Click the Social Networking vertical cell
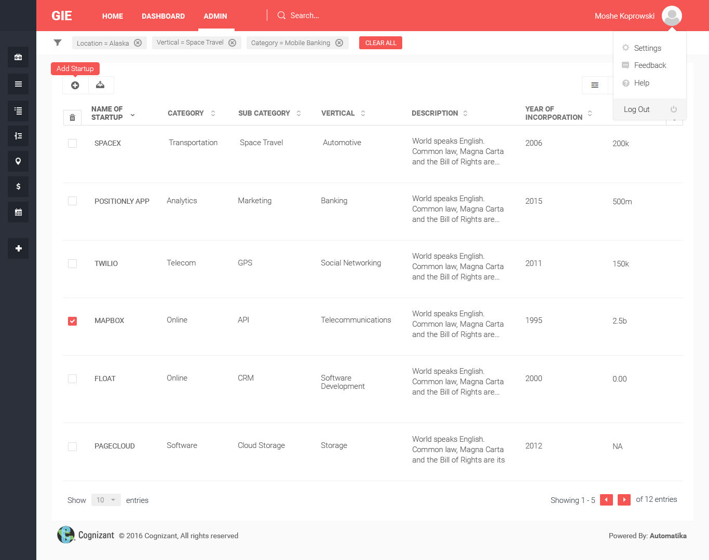The width and height of the screenshot is (709, 560). pyautogui.click(x=351, y=263)
